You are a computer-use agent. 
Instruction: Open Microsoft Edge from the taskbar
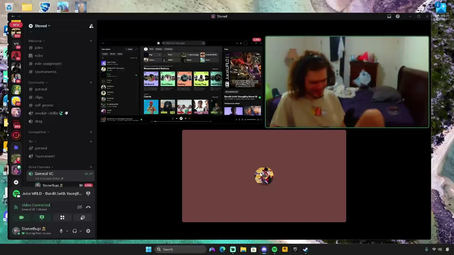point(222,249)
